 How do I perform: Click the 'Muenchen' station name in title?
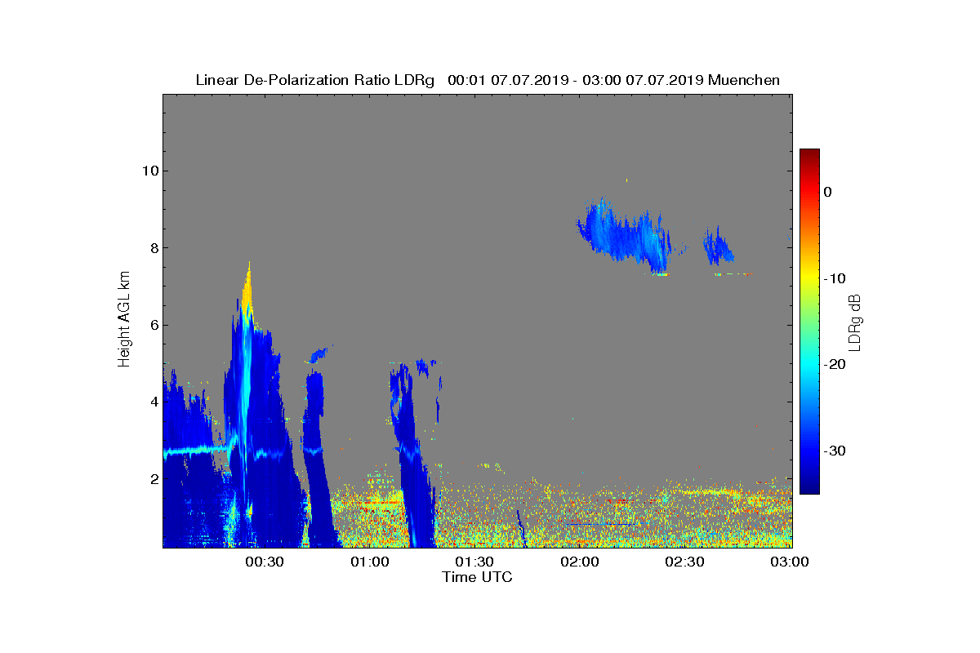744,80
